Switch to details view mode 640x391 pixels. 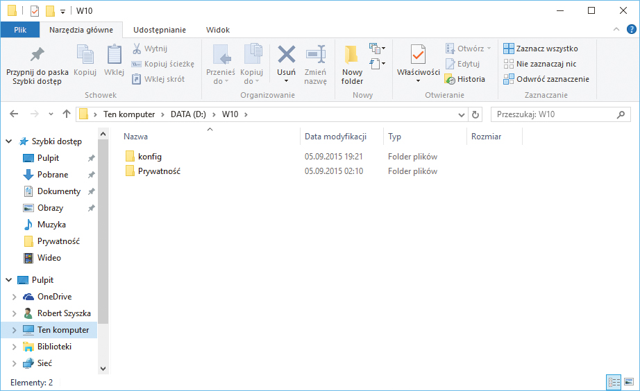coord(614,382)
